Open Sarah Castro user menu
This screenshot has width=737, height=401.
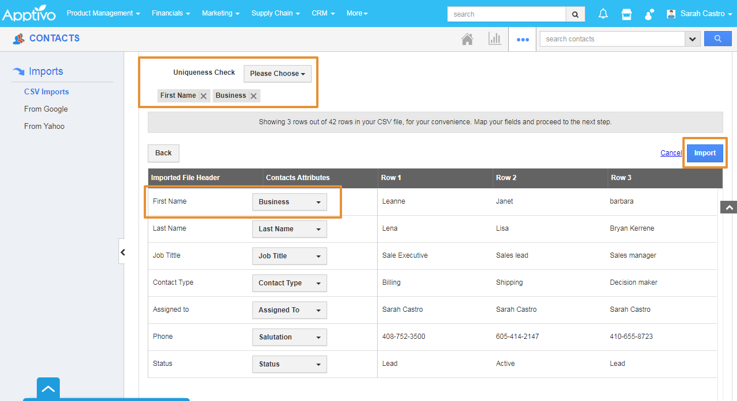coord(699,14)
